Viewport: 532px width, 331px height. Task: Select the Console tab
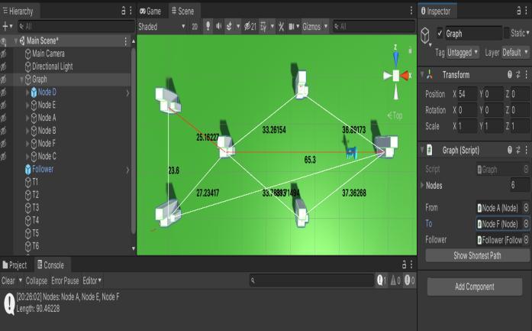[x=50, y=264]
